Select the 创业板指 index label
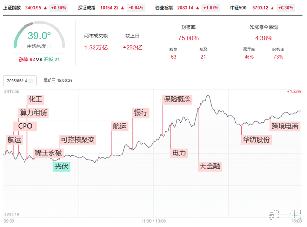The height and width of the screenshot is (227, 307). pyautogui.click(x=165, y=8)
